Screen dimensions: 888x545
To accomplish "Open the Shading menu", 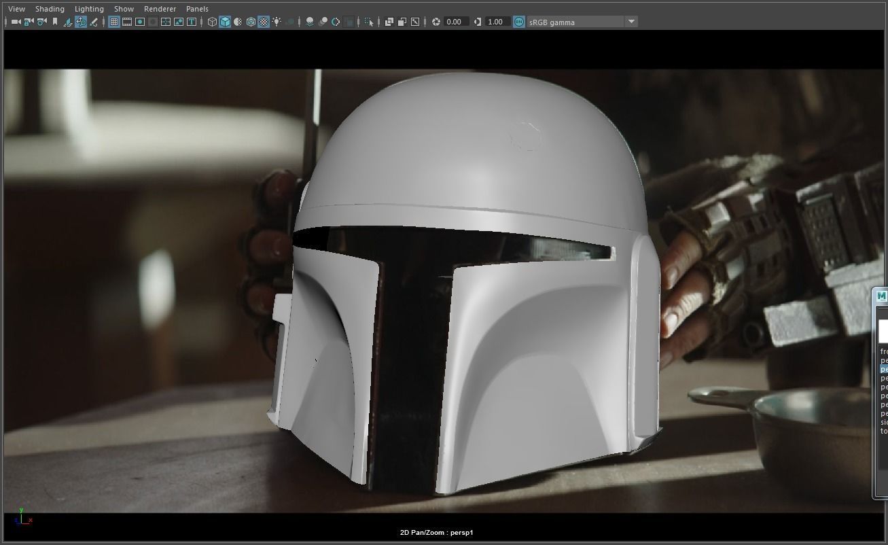I will [x=50, y=9].
